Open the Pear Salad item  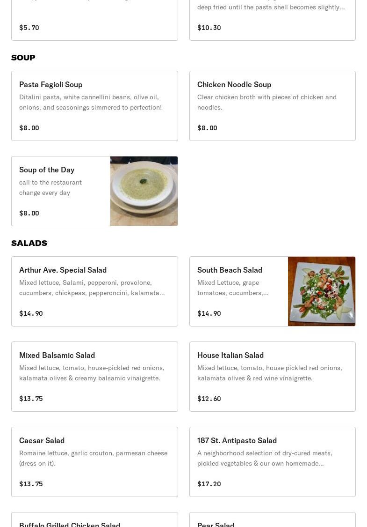(x=216, y=523)
